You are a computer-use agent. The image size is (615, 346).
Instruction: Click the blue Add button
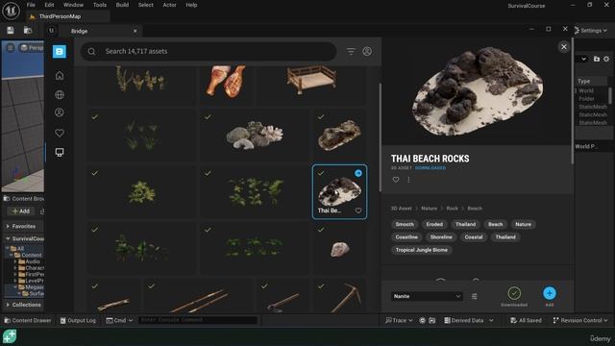pyautogui.click(x=550, y=293)
